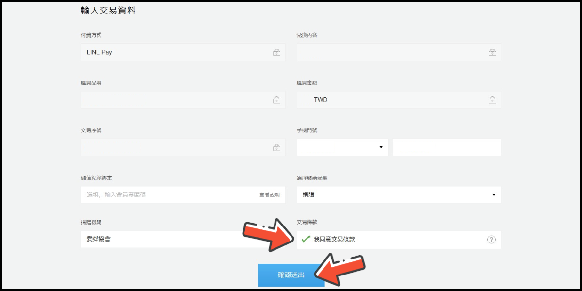Click the 我同意交易條款 label text
582x291 pixels.
point(334,240)
